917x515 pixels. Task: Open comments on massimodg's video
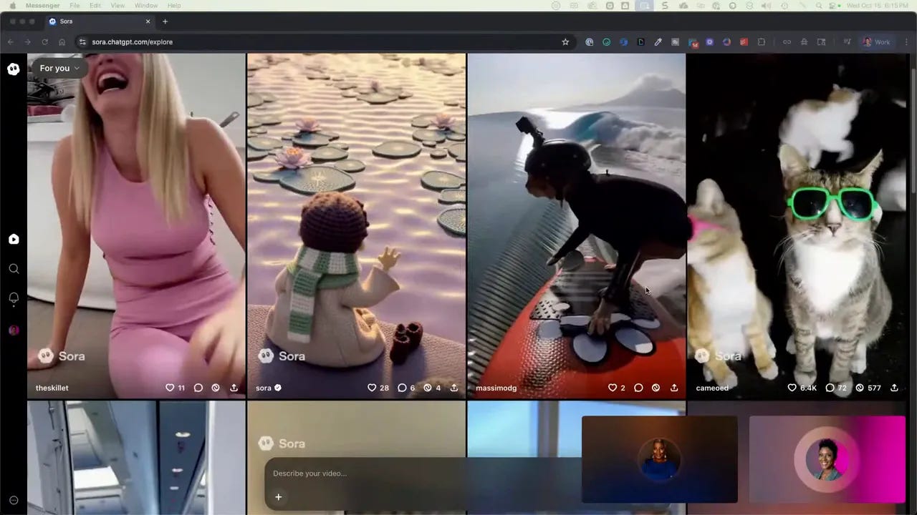pos(638,388)
